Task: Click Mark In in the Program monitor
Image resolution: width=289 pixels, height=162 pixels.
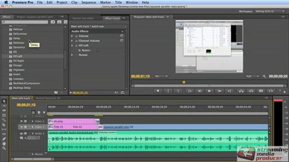Action: pos(168,91)
